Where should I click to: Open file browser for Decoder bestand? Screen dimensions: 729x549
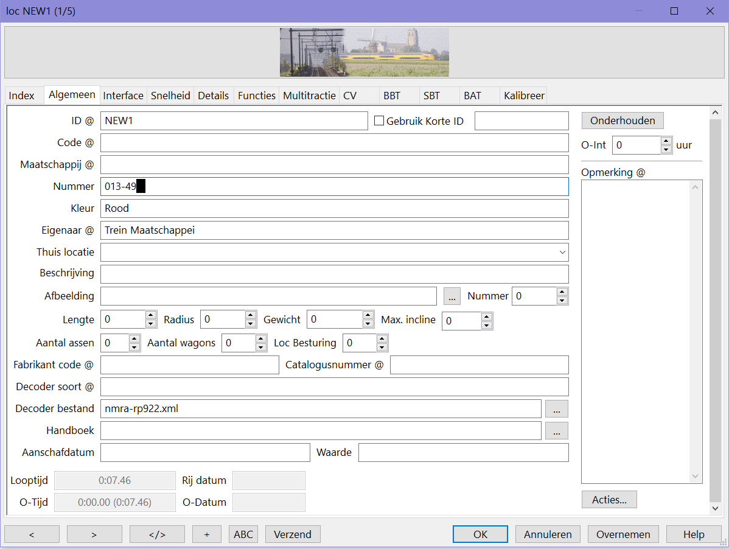click(x=556, y=408)
